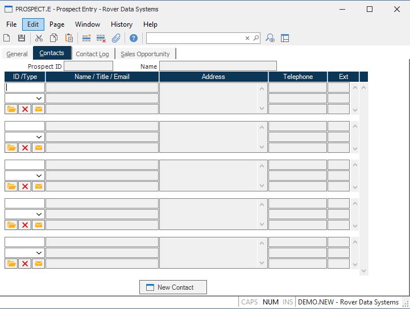Click the down arrow of first address scrollbar
410x309 pixels.
point(262,108)
